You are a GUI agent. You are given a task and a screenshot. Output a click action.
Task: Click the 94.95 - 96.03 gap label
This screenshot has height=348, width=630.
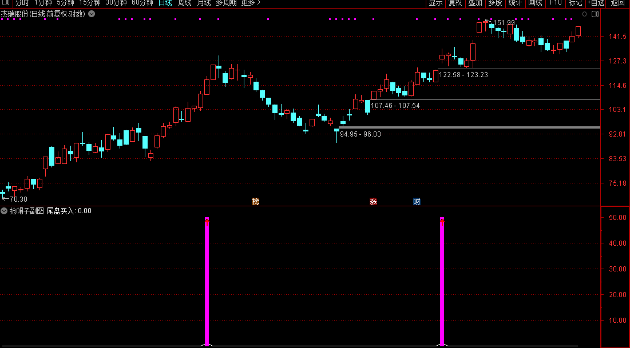[x=360, y=134]
